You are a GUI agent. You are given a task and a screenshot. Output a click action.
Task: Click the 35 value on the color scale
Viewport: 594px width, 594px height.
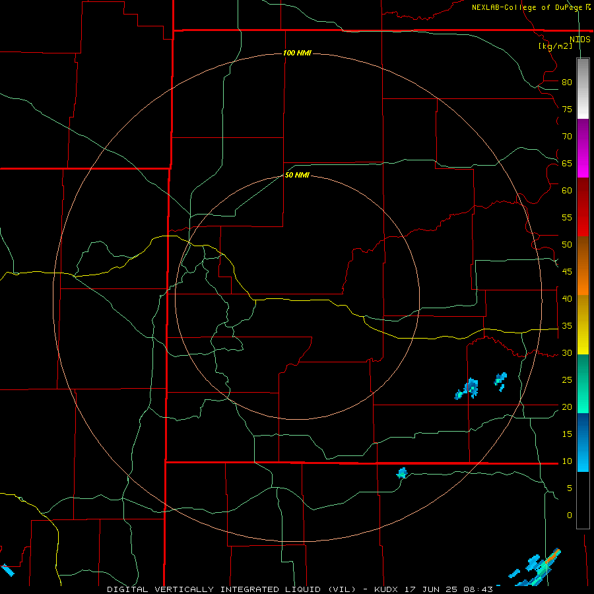tap(567, 326)
